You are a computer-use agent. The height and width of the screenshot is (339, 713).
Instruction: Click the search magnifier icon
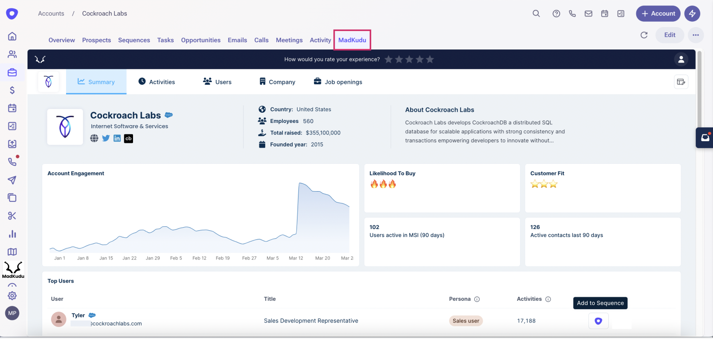point(536,13)
